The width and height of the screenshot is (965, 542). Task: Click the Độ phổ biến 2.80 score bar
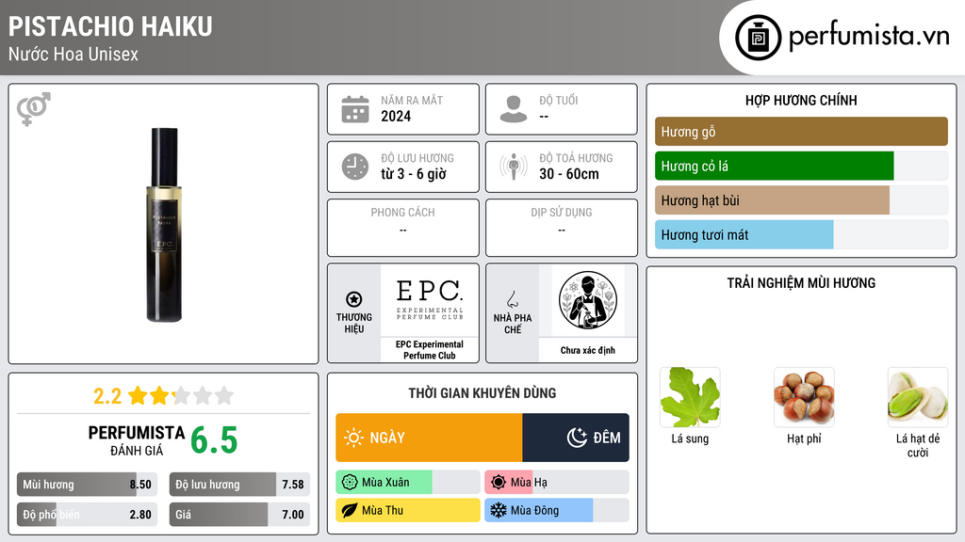(x=87, y=515)
